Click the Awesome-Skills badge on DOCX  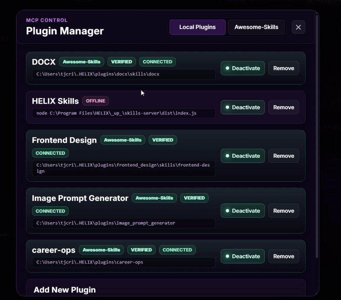click(82, 62)
